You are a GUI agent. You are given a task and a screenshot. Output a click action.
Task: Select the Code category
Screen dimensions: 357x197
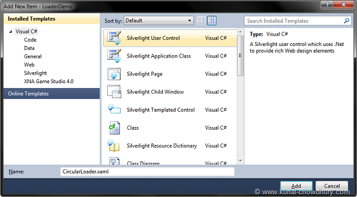click(x=30, y=39)
